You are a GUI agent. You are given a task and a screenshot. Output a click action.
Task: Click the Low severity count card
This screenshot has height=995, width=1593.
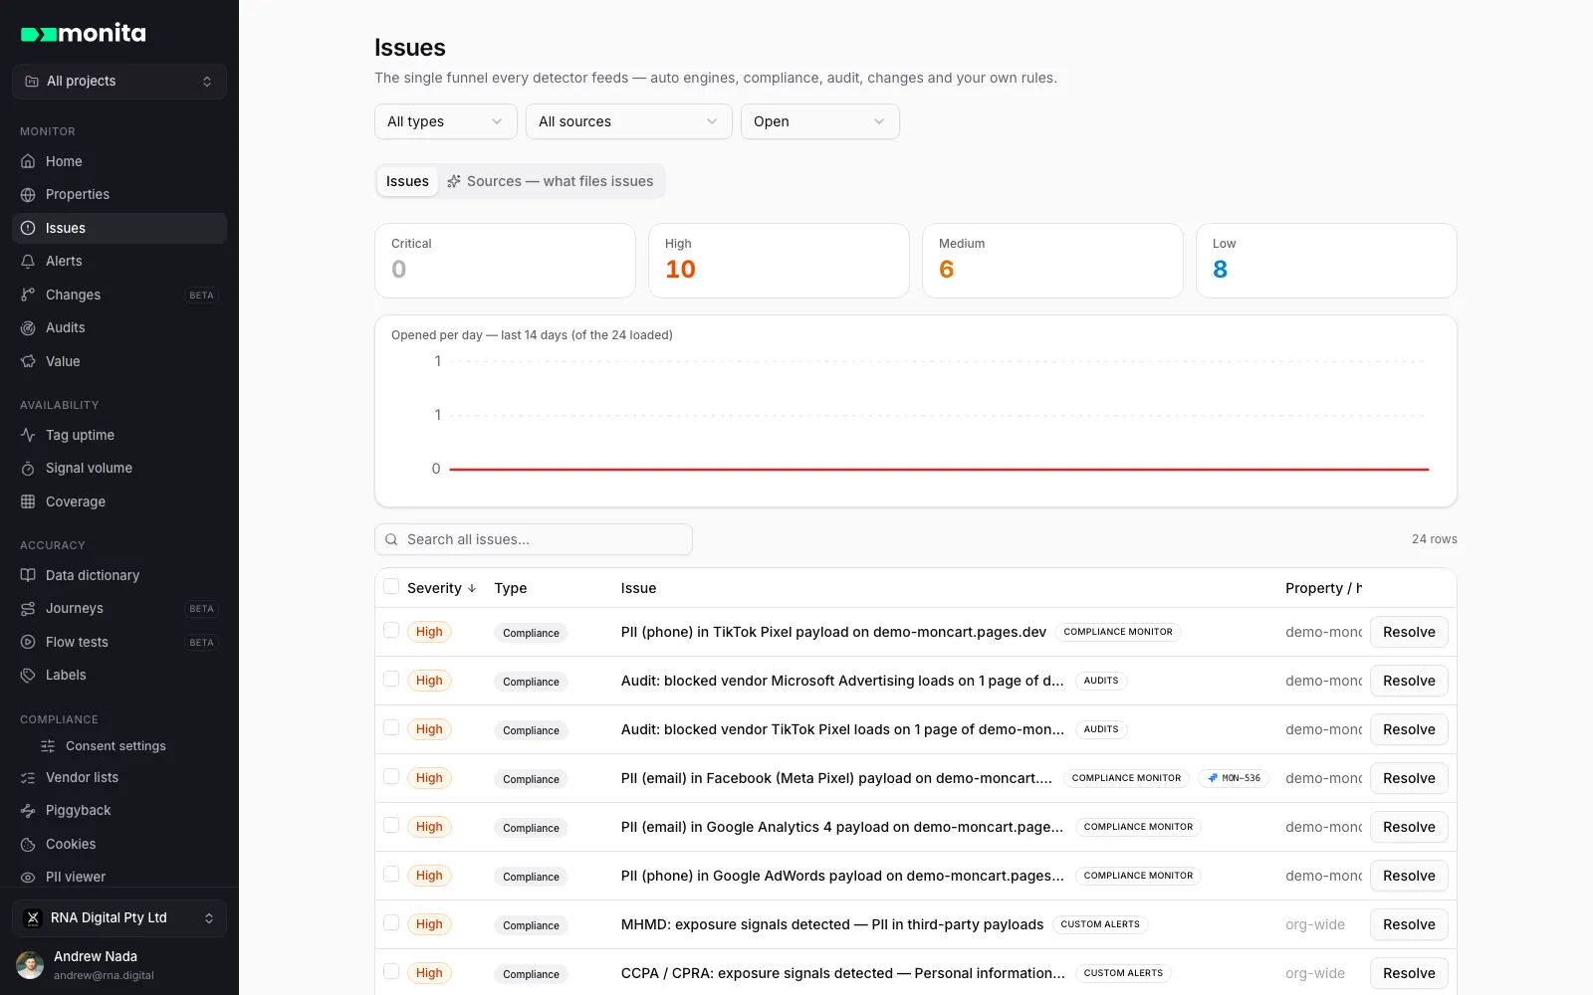pos(1326,261)
